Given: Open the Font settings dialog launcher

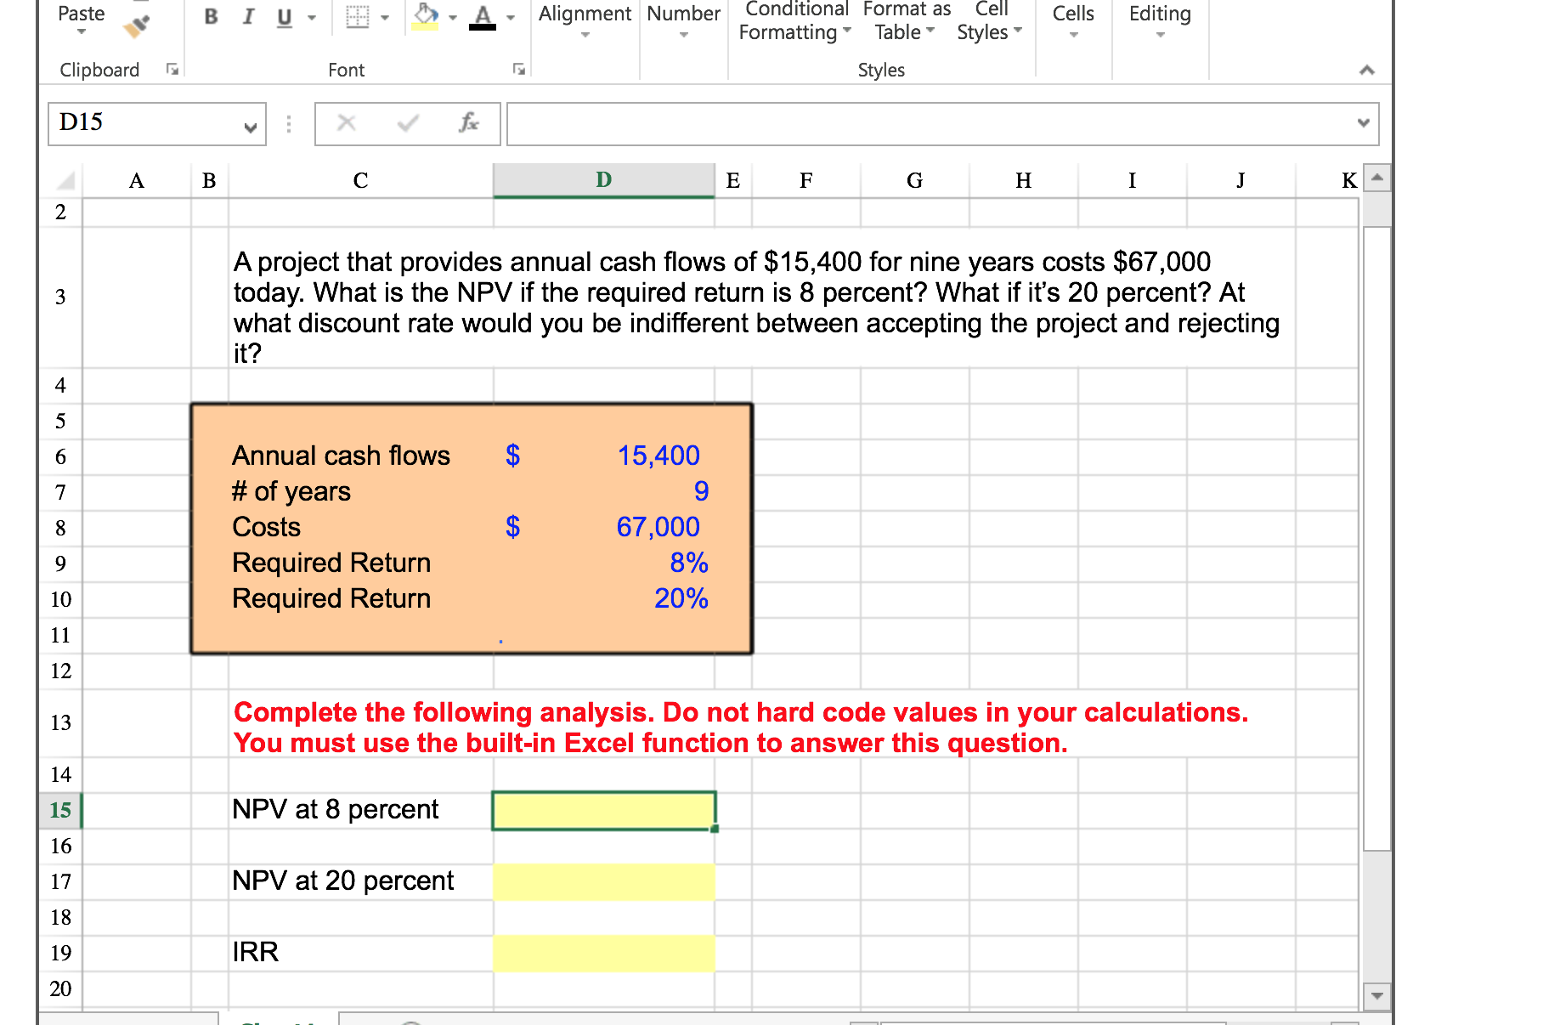Looking at the screenshot, I should click(518, 68).
